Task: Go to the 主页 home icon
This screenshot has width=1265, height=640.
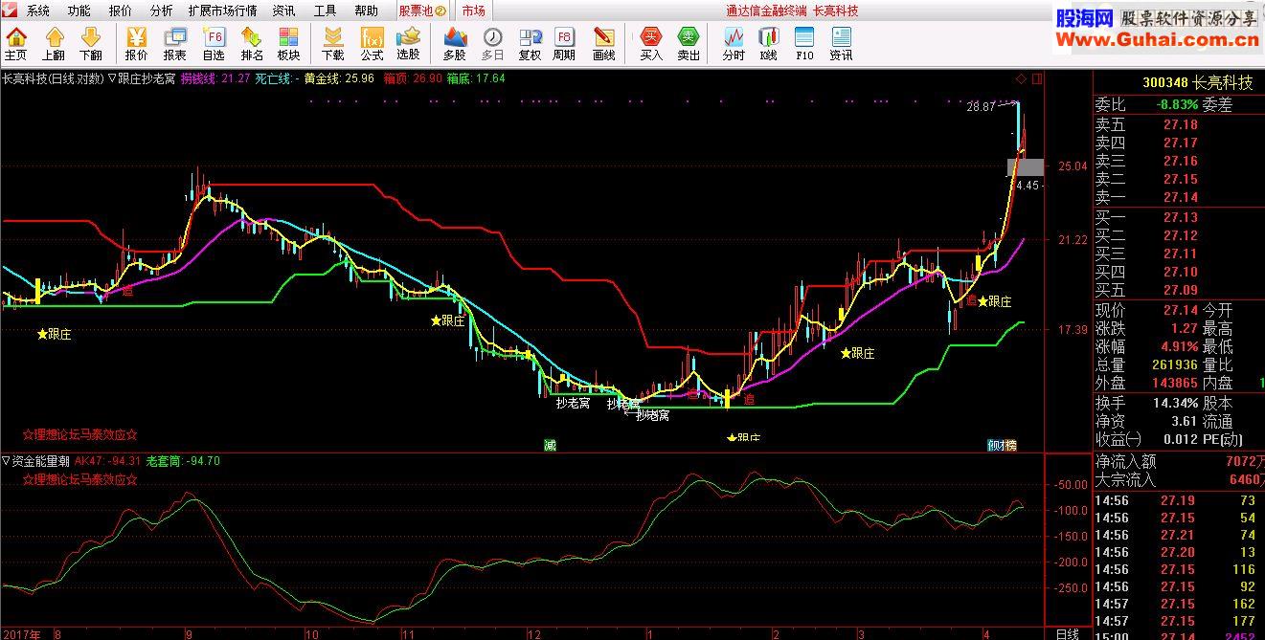Action: click(x=15, y=43)
